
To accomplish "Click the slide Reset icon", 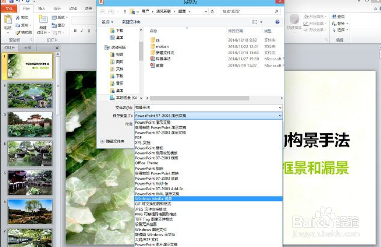I will (x=54, y=25).
